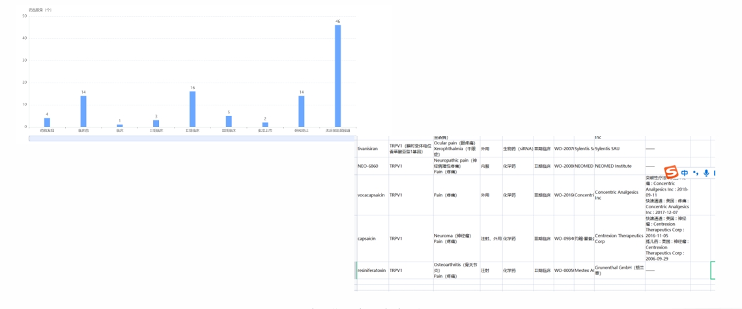Click the shortest chart bar labeled 1
This screenshot has width=742, height=309.
(120, 126)
